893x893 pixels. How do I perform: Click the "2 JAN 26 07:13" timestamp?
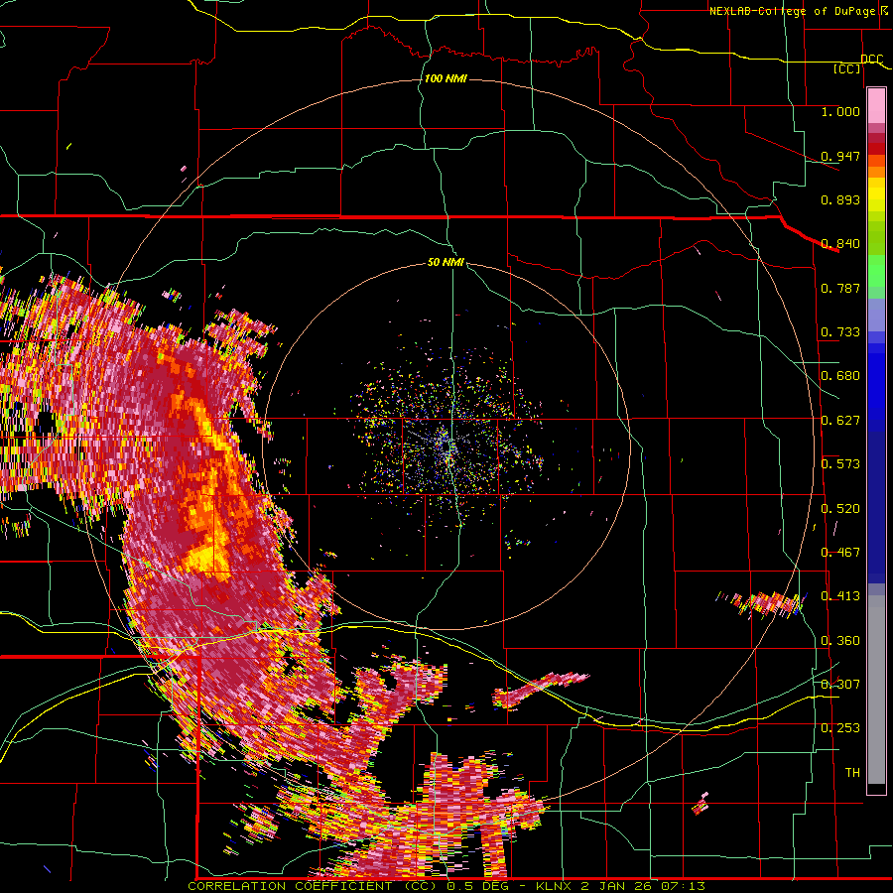pos(643,886)
